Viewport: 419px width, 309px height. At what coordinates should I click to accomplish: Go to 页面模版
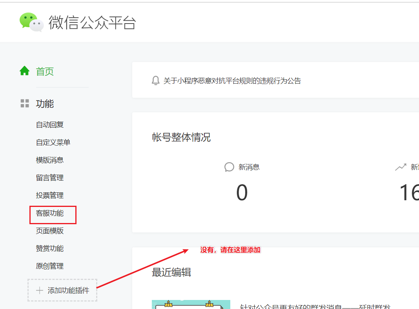point(50,230)
